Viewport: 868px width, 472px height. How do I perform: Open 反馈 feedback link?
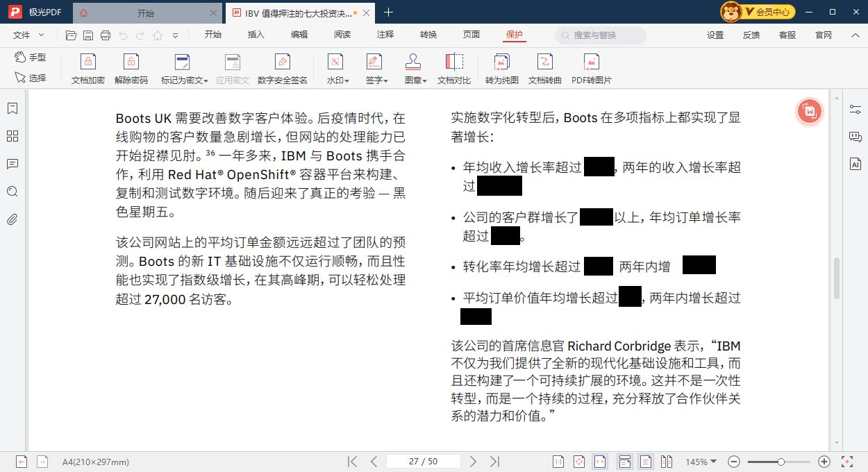tap(751, 35)
